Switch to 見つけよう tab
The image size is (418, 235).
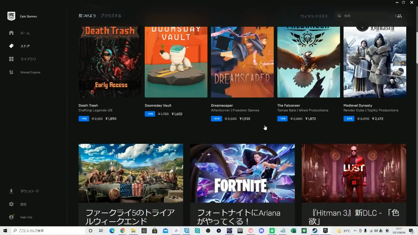tap(87, 16)
